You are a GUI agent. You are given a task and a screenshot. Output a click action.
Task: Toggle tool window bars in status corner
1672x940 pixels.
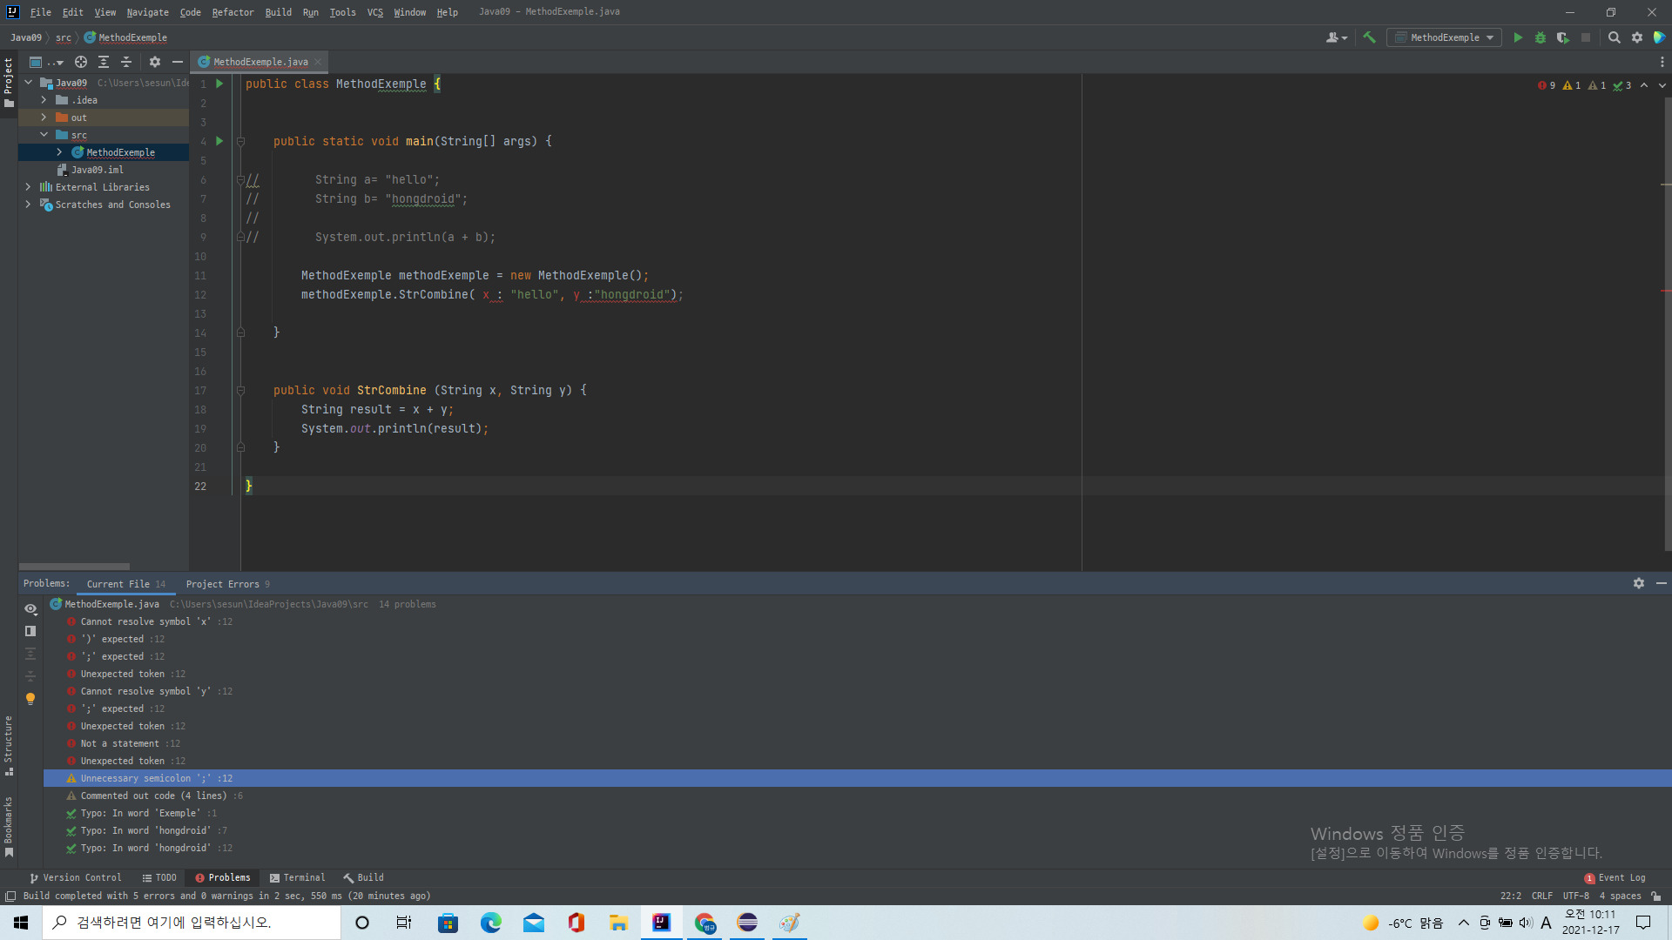click(x=10, y=896)
